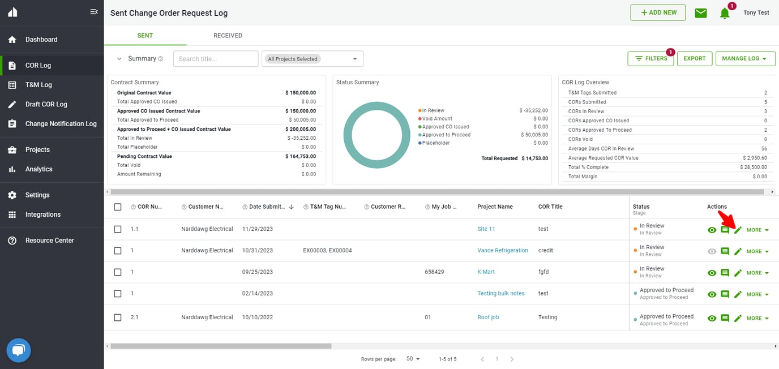Open comments on the Vance Refrigeration COR
Viewport: 779px width, 369px height.
725,251
